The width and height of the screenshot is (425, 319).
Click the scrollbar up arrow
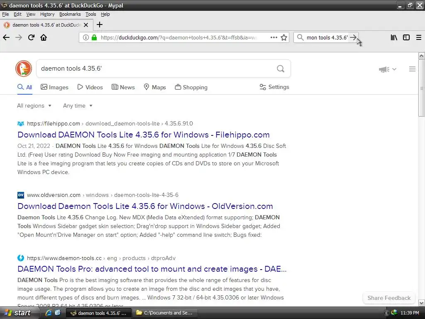(x=421, y=56)
